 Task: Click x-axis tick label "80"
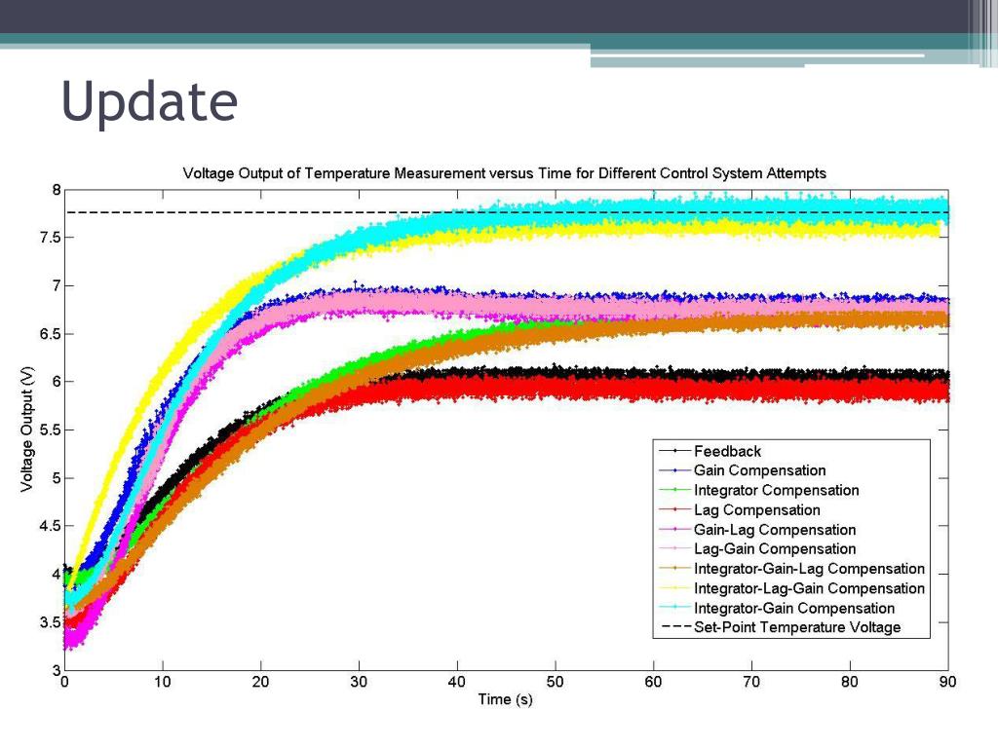849,682
